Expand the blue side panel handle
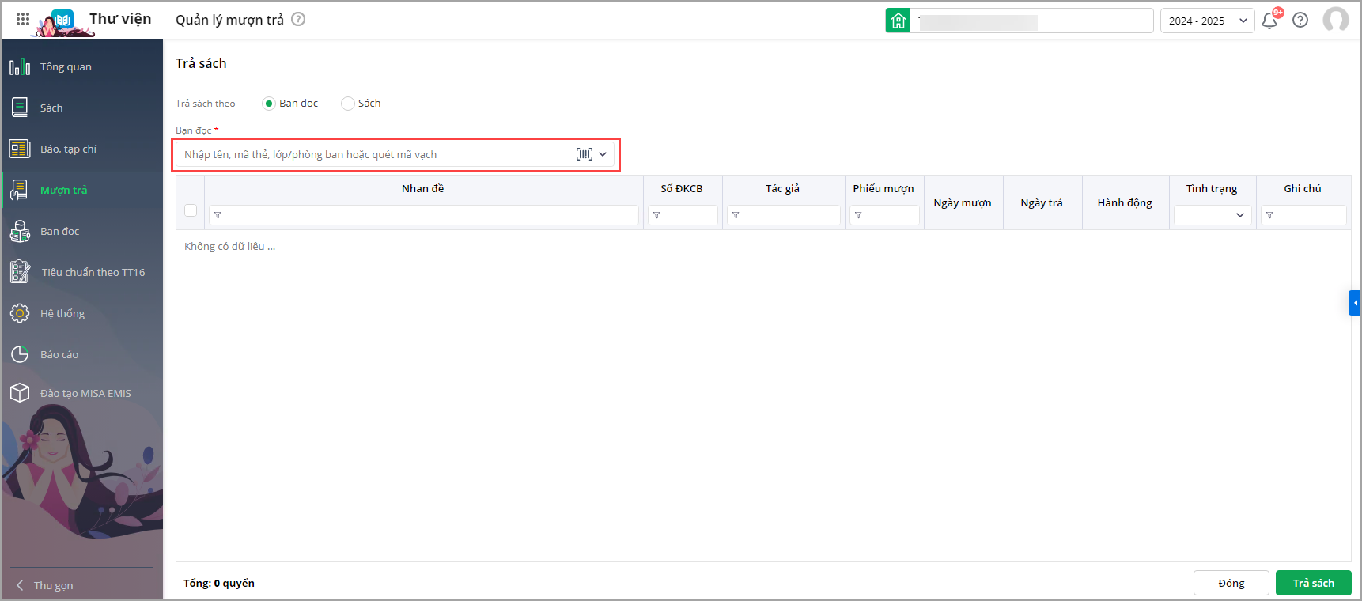This screenshot has width=1362, height=601. pos(1355,303)
